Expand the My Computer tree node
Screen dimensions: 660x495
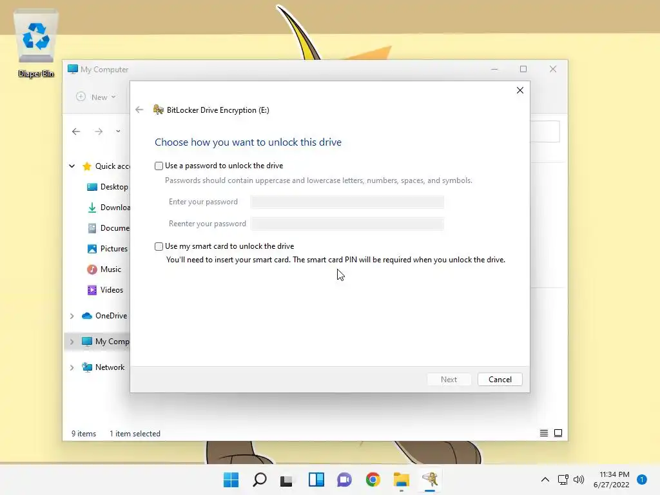click(x=72, y=342)
